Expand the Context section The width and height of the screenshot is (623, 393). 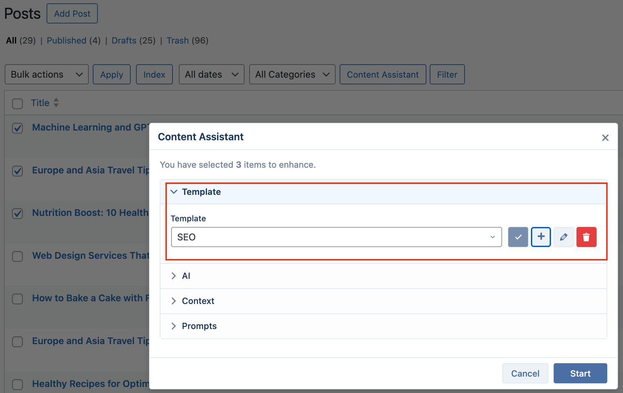pos(384,301)
